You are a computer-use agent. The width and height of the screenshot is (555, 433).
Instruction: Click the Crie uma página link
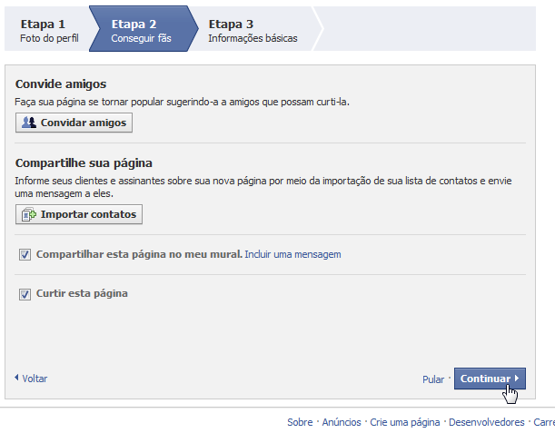pyautogui.click(x=404, y=422)
